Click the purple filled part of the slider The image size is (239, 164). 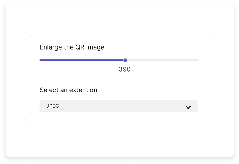coord(82,60)
